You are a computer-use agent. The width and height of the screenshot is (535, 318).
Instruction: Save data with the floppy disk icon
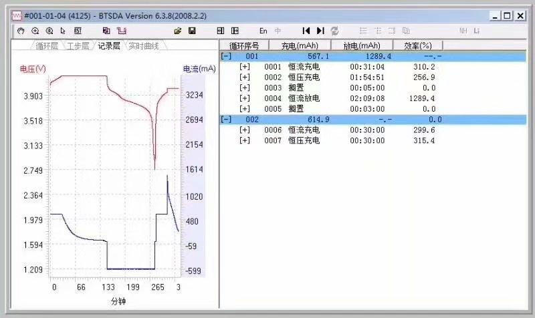[192, 31]
